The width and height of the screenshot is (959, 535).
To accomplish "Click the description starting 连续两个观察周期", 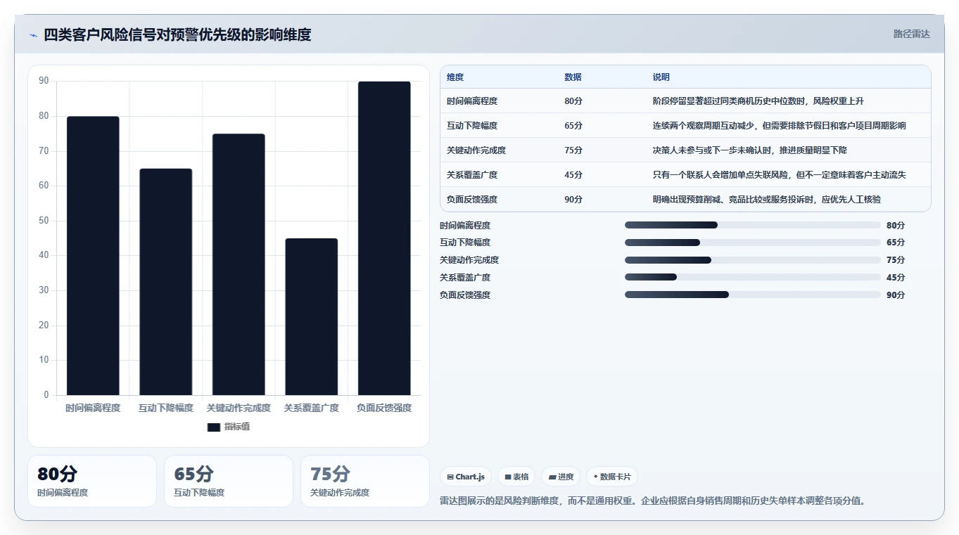I will click(780, 126).
